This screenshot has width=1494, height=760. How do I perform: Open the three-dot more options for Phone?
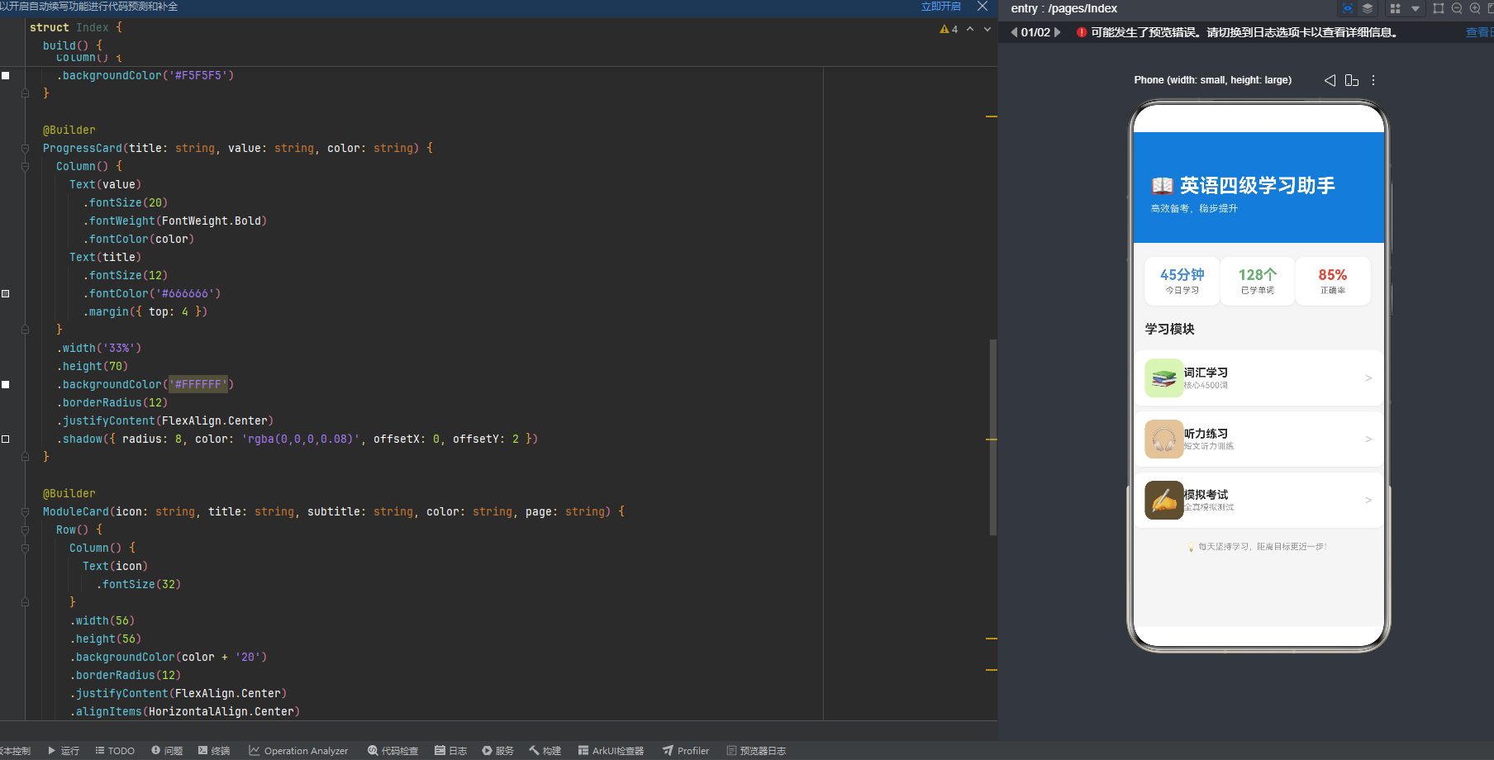coord(1373,80)
